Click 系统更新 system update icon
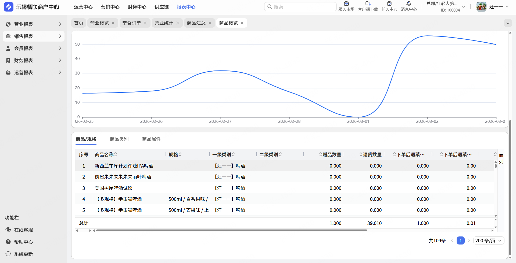516x263 pixels. 8,254
